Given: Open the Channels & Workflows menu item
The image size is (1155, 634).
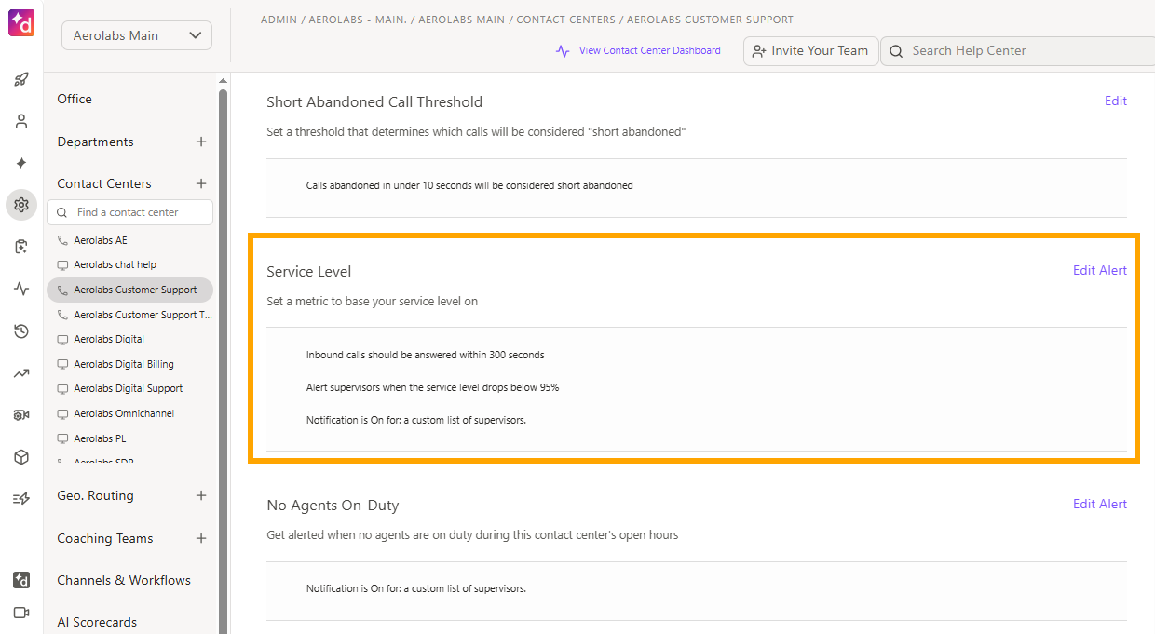Looking at the screenshot, I should 124,580.
